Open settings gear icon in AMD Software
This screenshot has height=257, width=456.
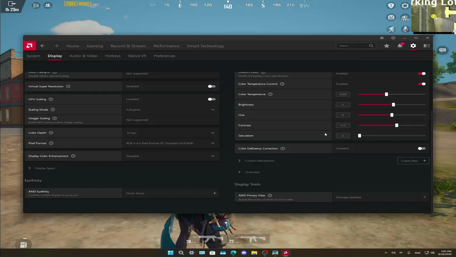pyautogui.click(x=413, y=46)
